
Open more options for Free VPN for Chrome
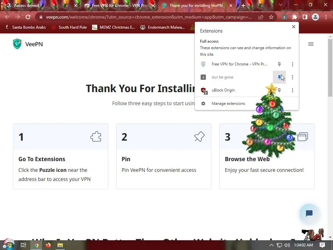tap(292, 64)
